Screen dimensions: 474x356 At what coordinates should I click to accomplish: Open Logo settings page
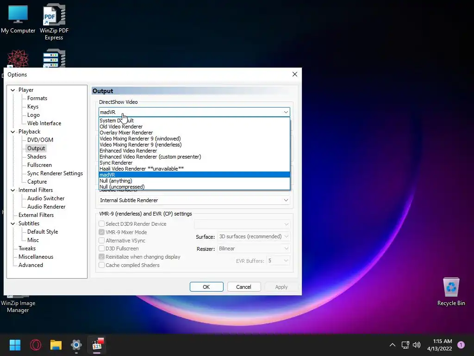(x=33, y=115)
